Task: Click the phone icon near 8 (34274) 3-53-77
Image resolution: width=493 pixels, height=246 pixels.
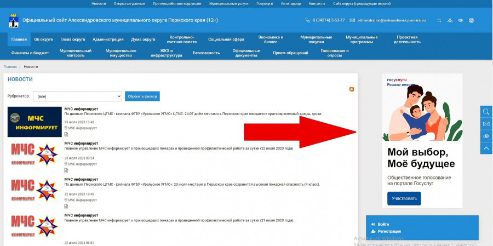Action: 307,20
